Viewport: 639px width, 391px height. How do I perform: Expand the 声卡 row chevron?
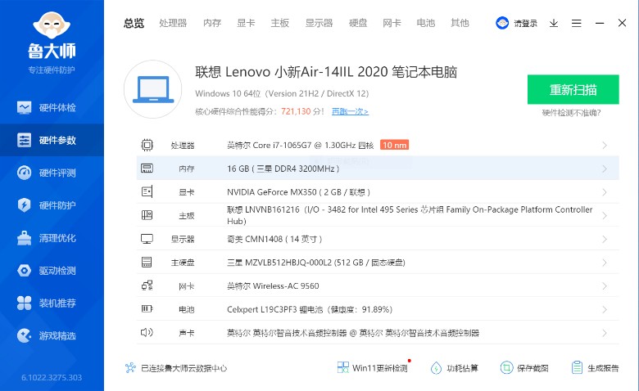pos(605,333)
